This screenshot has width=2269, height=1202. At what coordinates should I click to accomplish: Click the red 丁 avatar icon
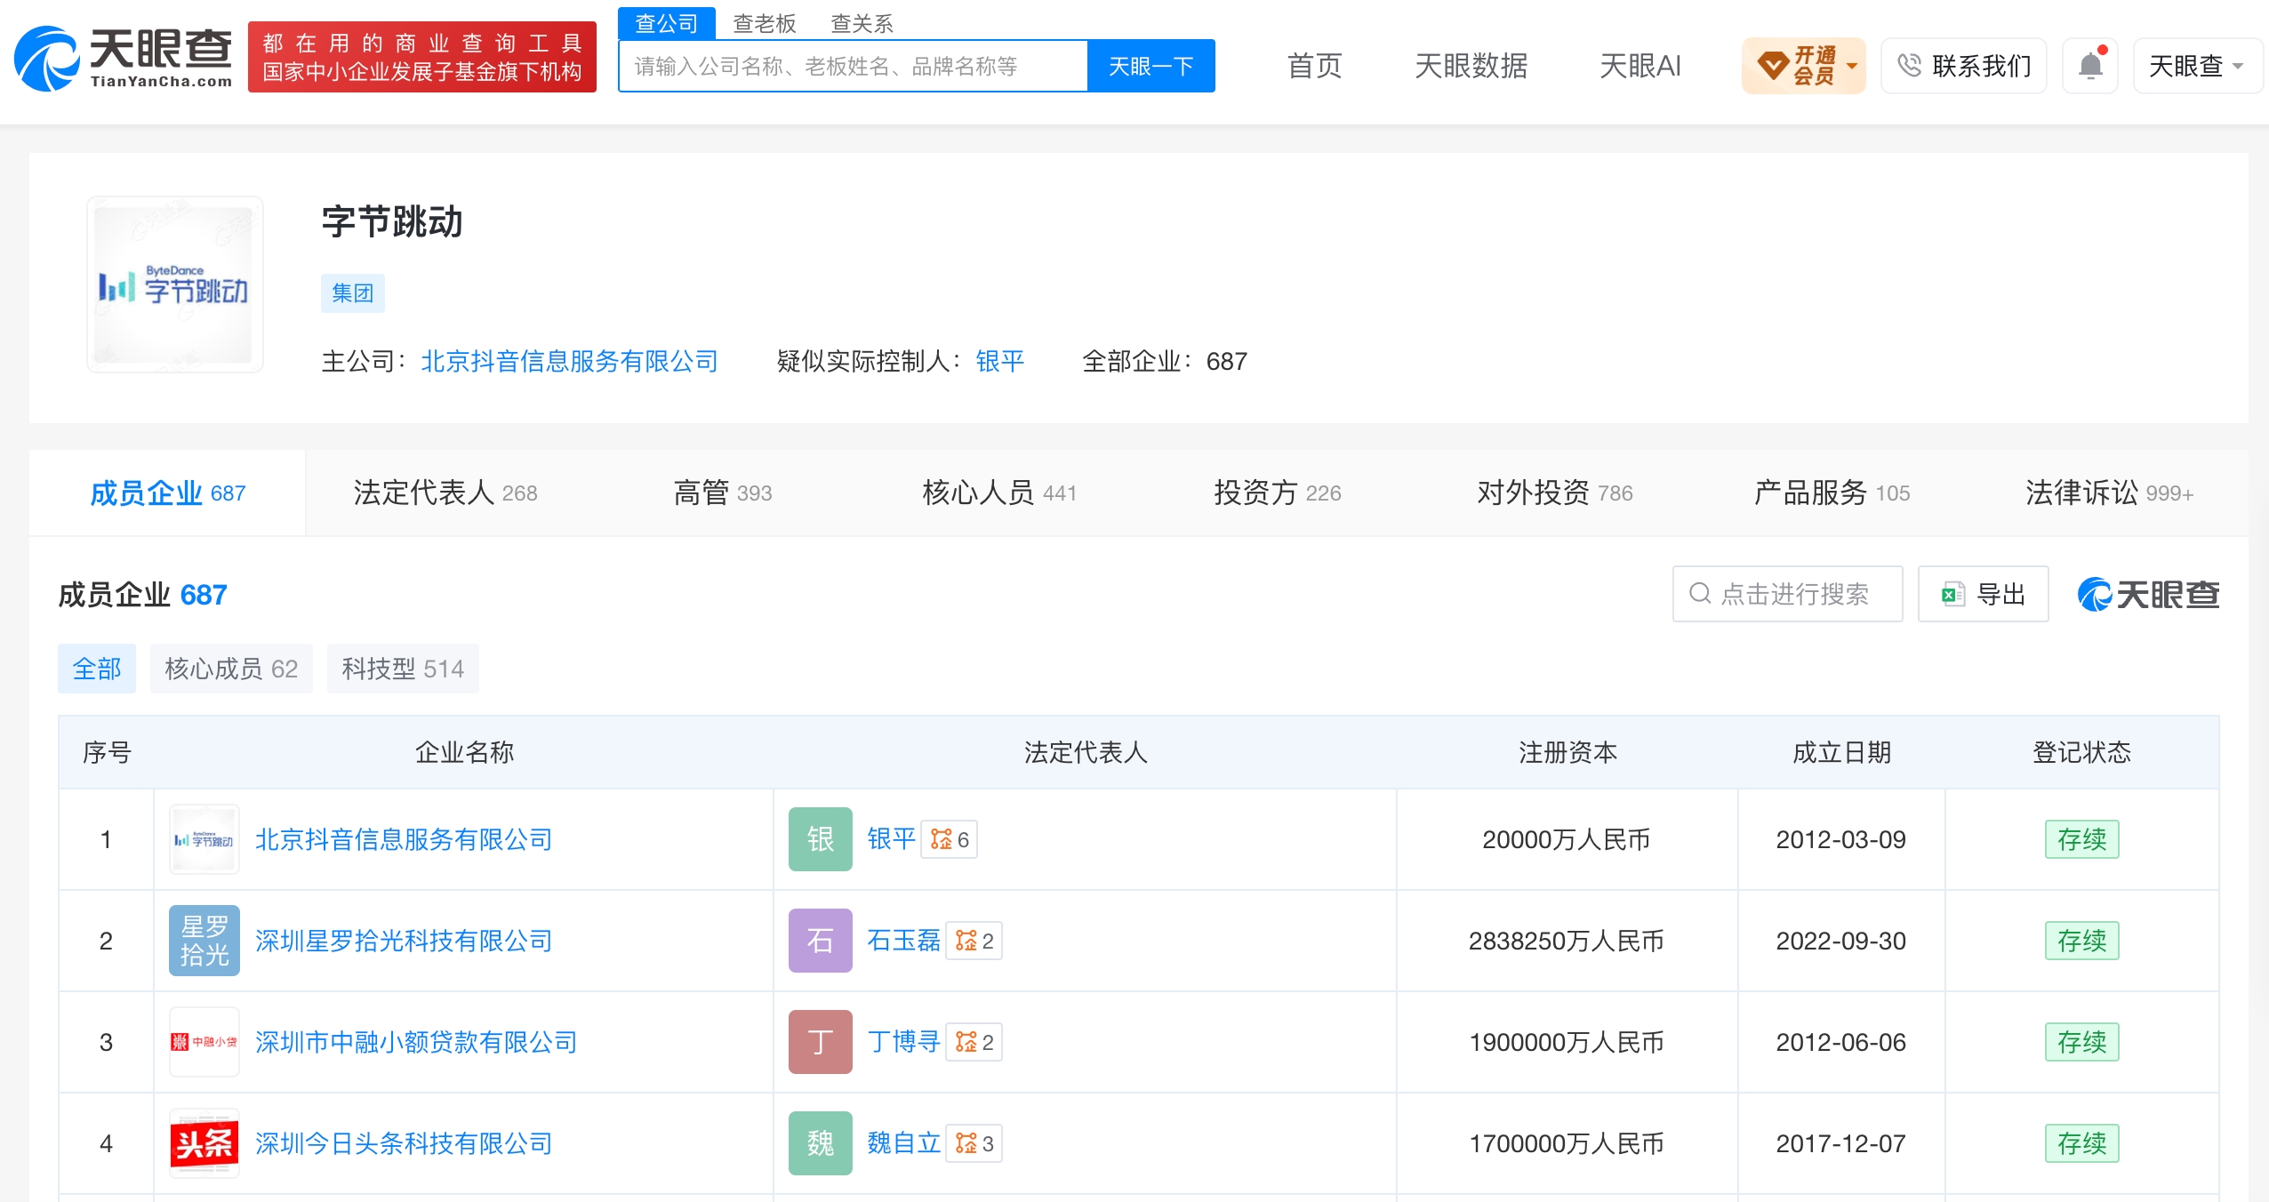(820, 1042)
